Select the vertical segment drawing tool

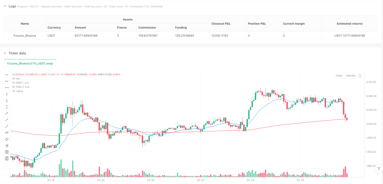[7, 107]
